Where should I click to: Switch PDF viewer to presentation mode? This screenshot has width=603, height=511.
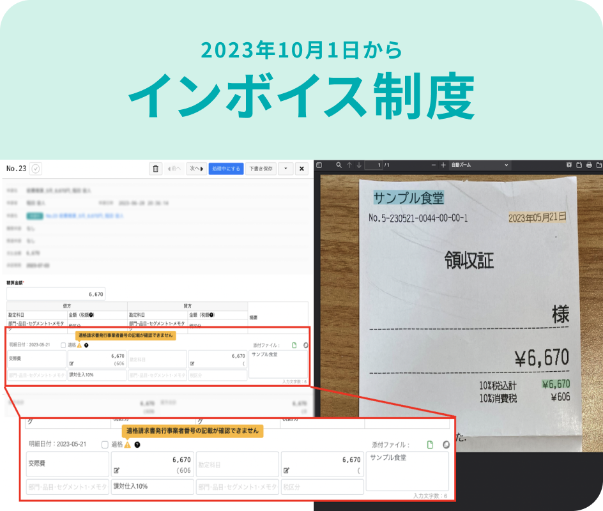click(569, 165)
